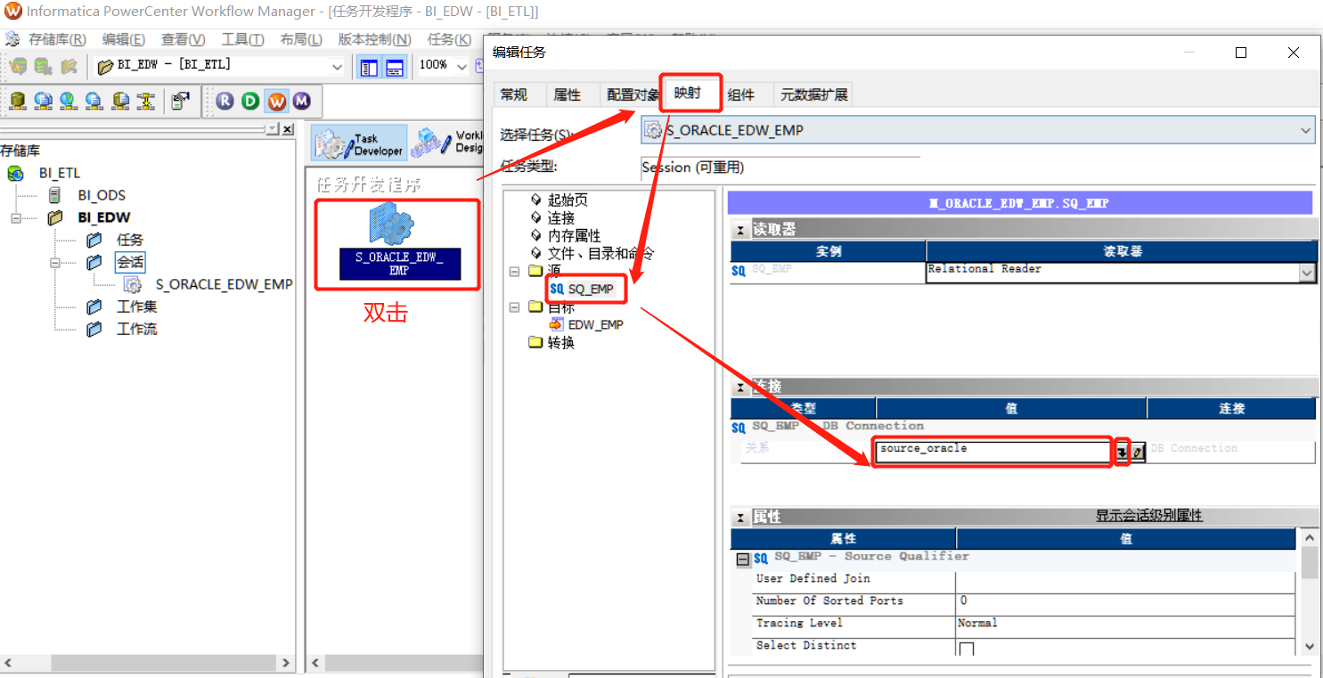The image size is (1323, 678).
Task: Open the 布局(L) menu
Action: 301,39
